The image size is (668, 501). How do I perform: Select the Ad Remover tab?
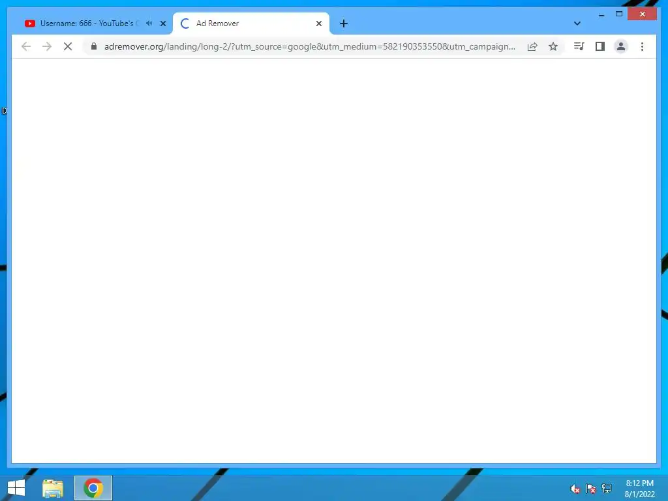(250, 23)
